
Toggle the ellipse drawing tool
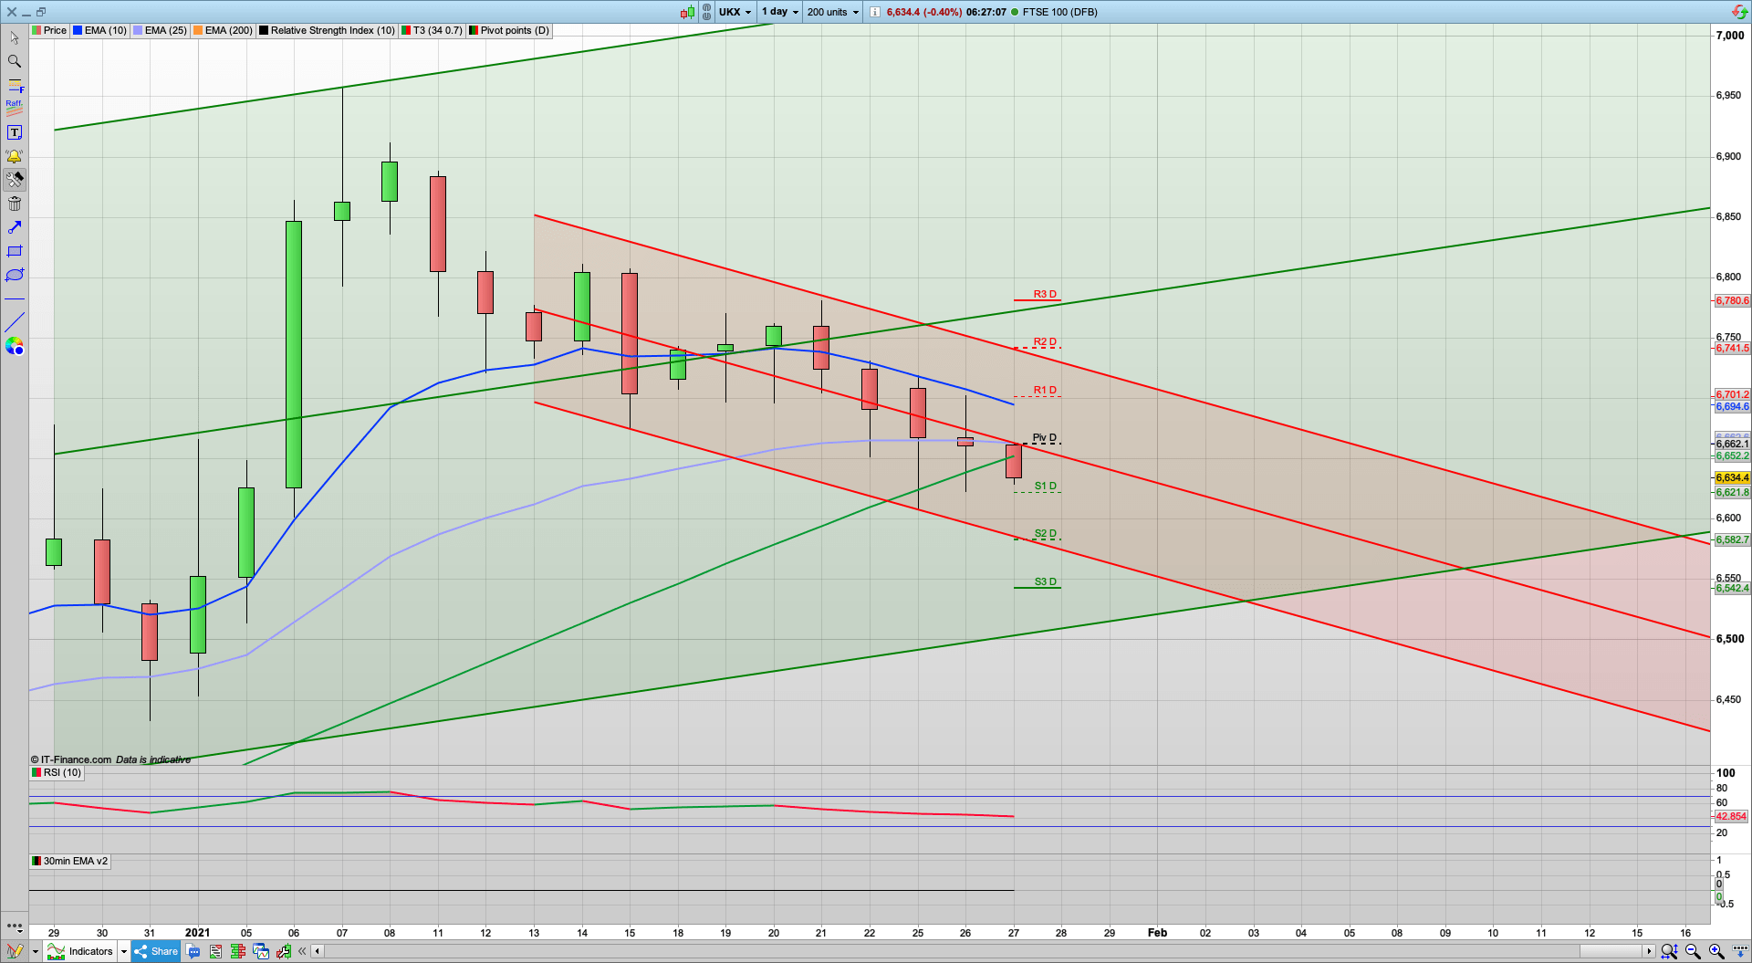[15, 275]
